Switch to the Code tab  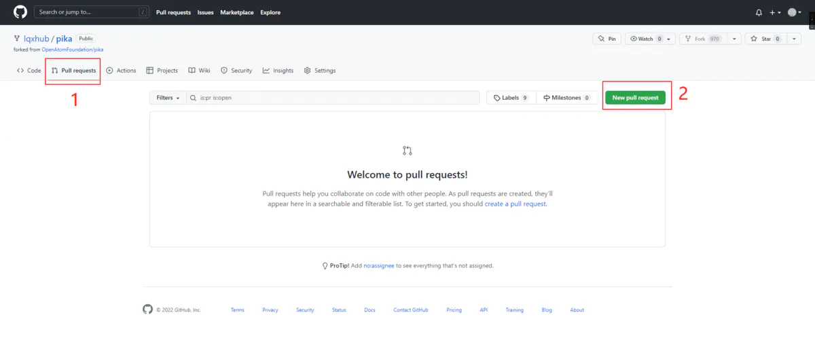pyautogui.click(x=29, y=71)
